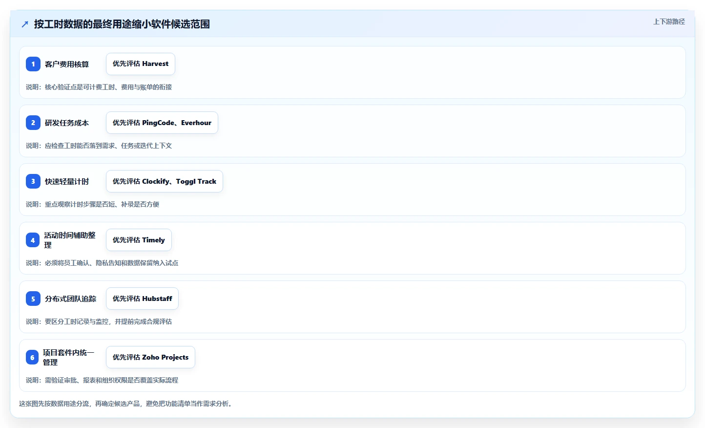Image resolution: width=705 pixels, height=428 pixels.
Task: Click the 优先评估 Zoho Projects chip
Action: [150, 357]
